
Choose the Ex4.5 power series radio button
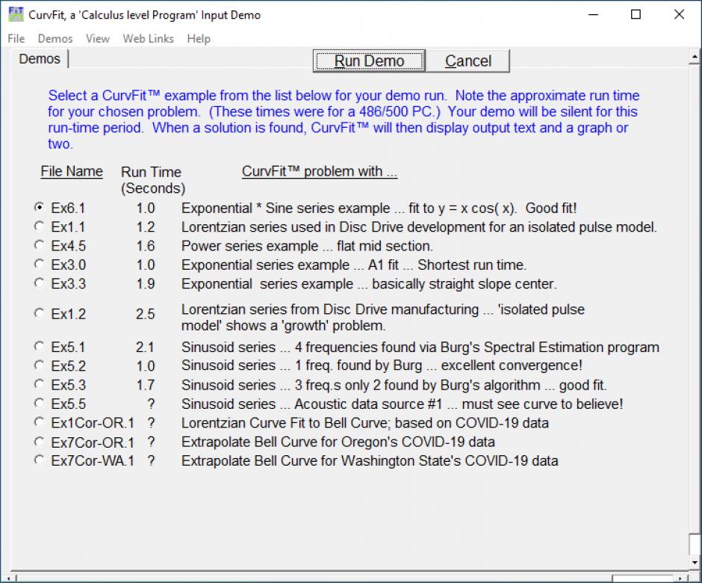[x=40, y=244]
